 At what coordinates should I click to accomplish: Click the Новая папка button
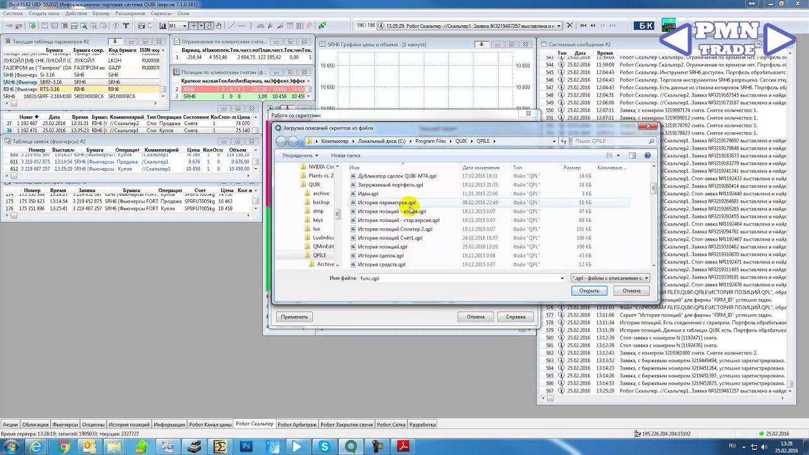pos(346,155)
